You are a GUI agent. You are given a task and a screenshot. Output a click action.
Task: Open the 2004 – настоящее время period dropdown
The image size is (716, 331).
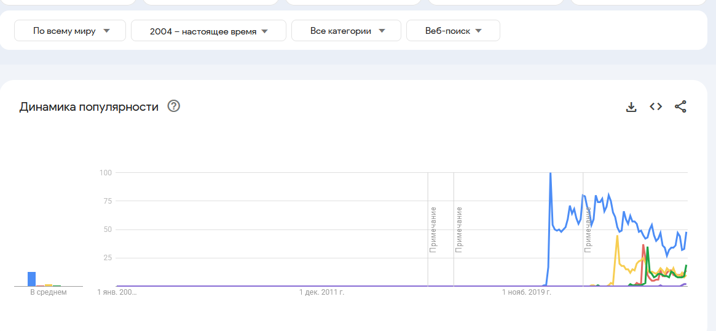[x=208, y=31]
